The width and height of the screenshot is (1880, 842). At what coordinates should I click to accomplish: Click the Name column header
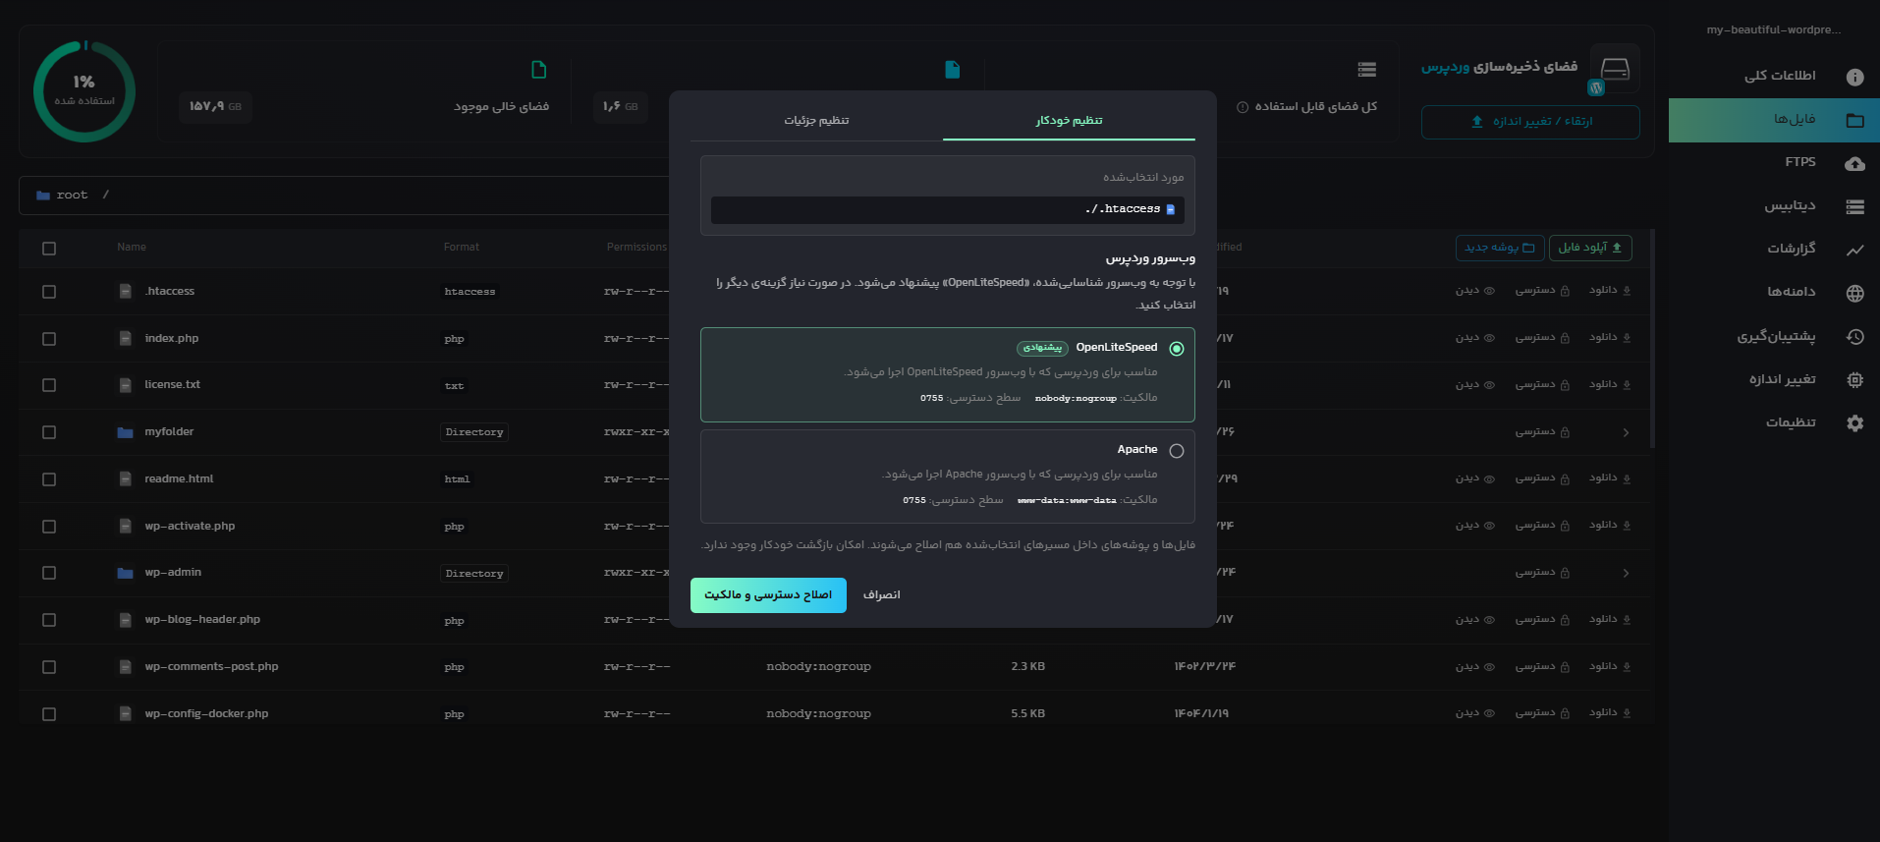pos(132,248)
